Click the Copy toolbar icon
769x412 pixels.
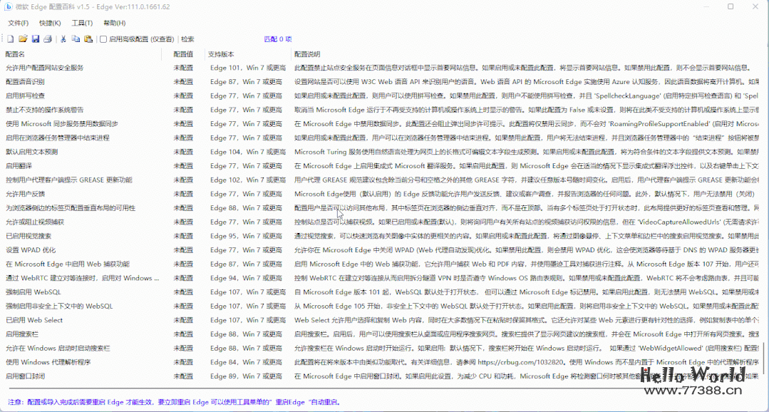tap(76, 39)
